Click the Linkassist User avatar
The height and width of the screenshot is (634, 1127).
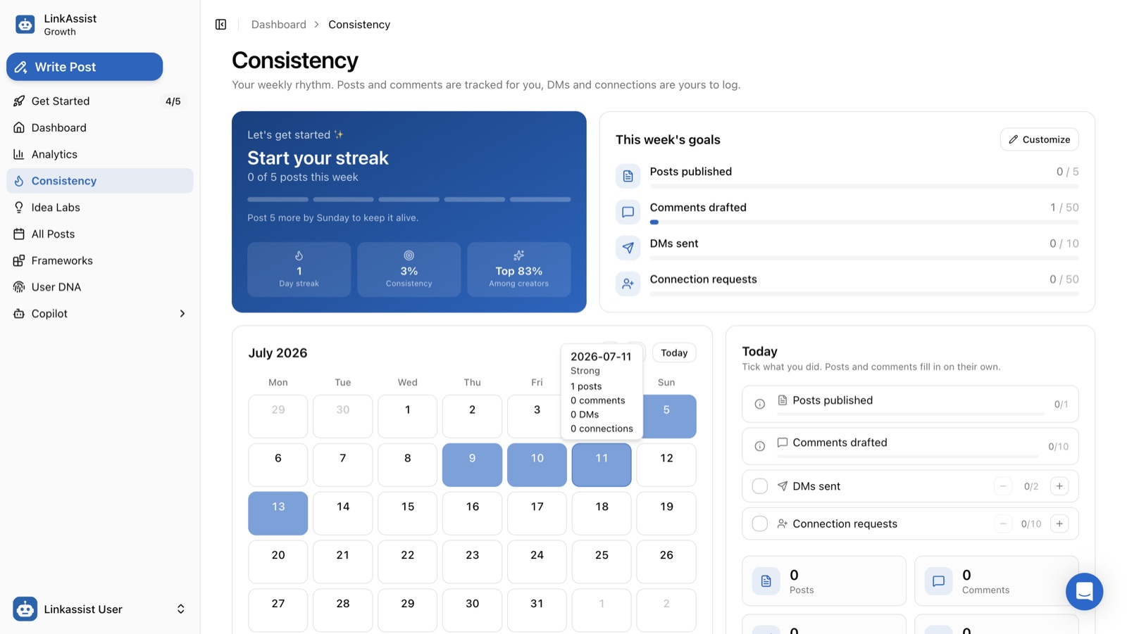(x=25, y=609)
